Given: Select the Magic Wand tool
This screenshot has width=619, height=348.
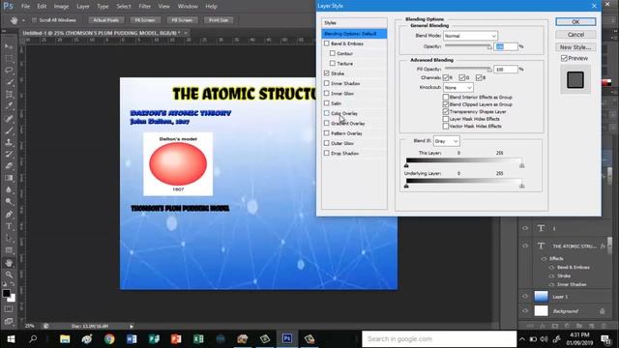Looking at the screenshot, I should [x=9, y=82].
